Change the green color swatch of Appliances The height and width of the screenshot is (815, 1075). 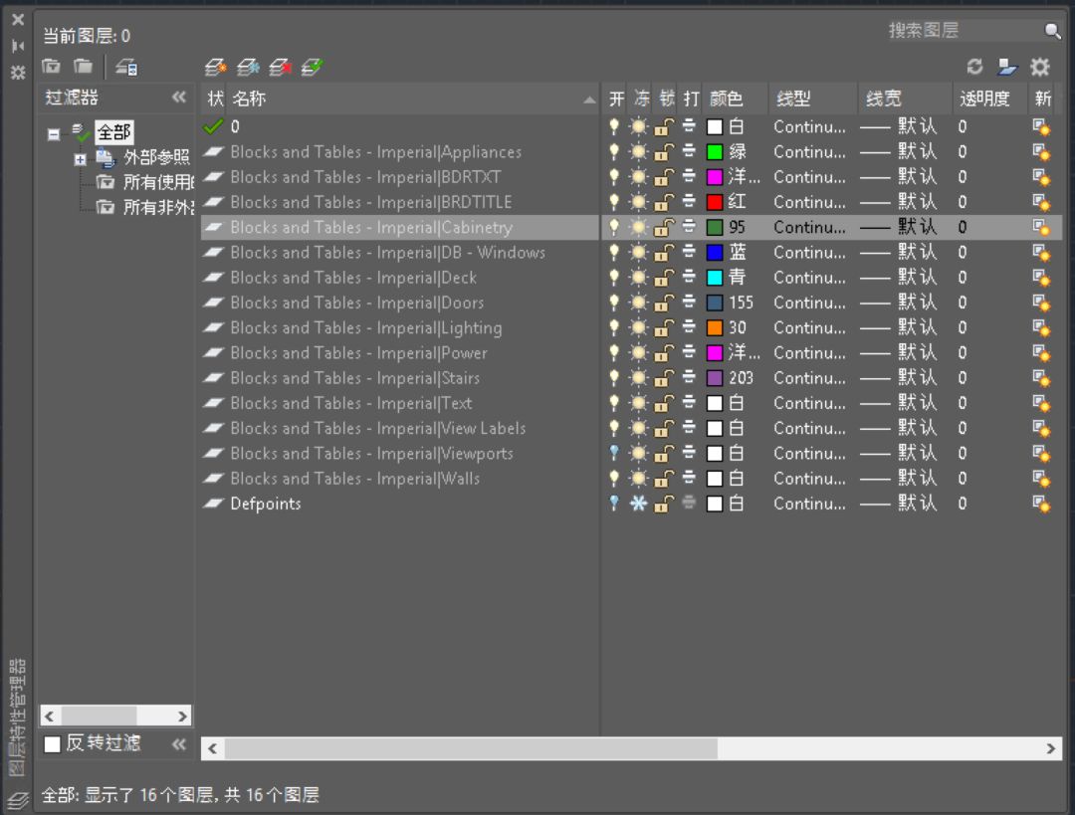(x=715, y=151)
